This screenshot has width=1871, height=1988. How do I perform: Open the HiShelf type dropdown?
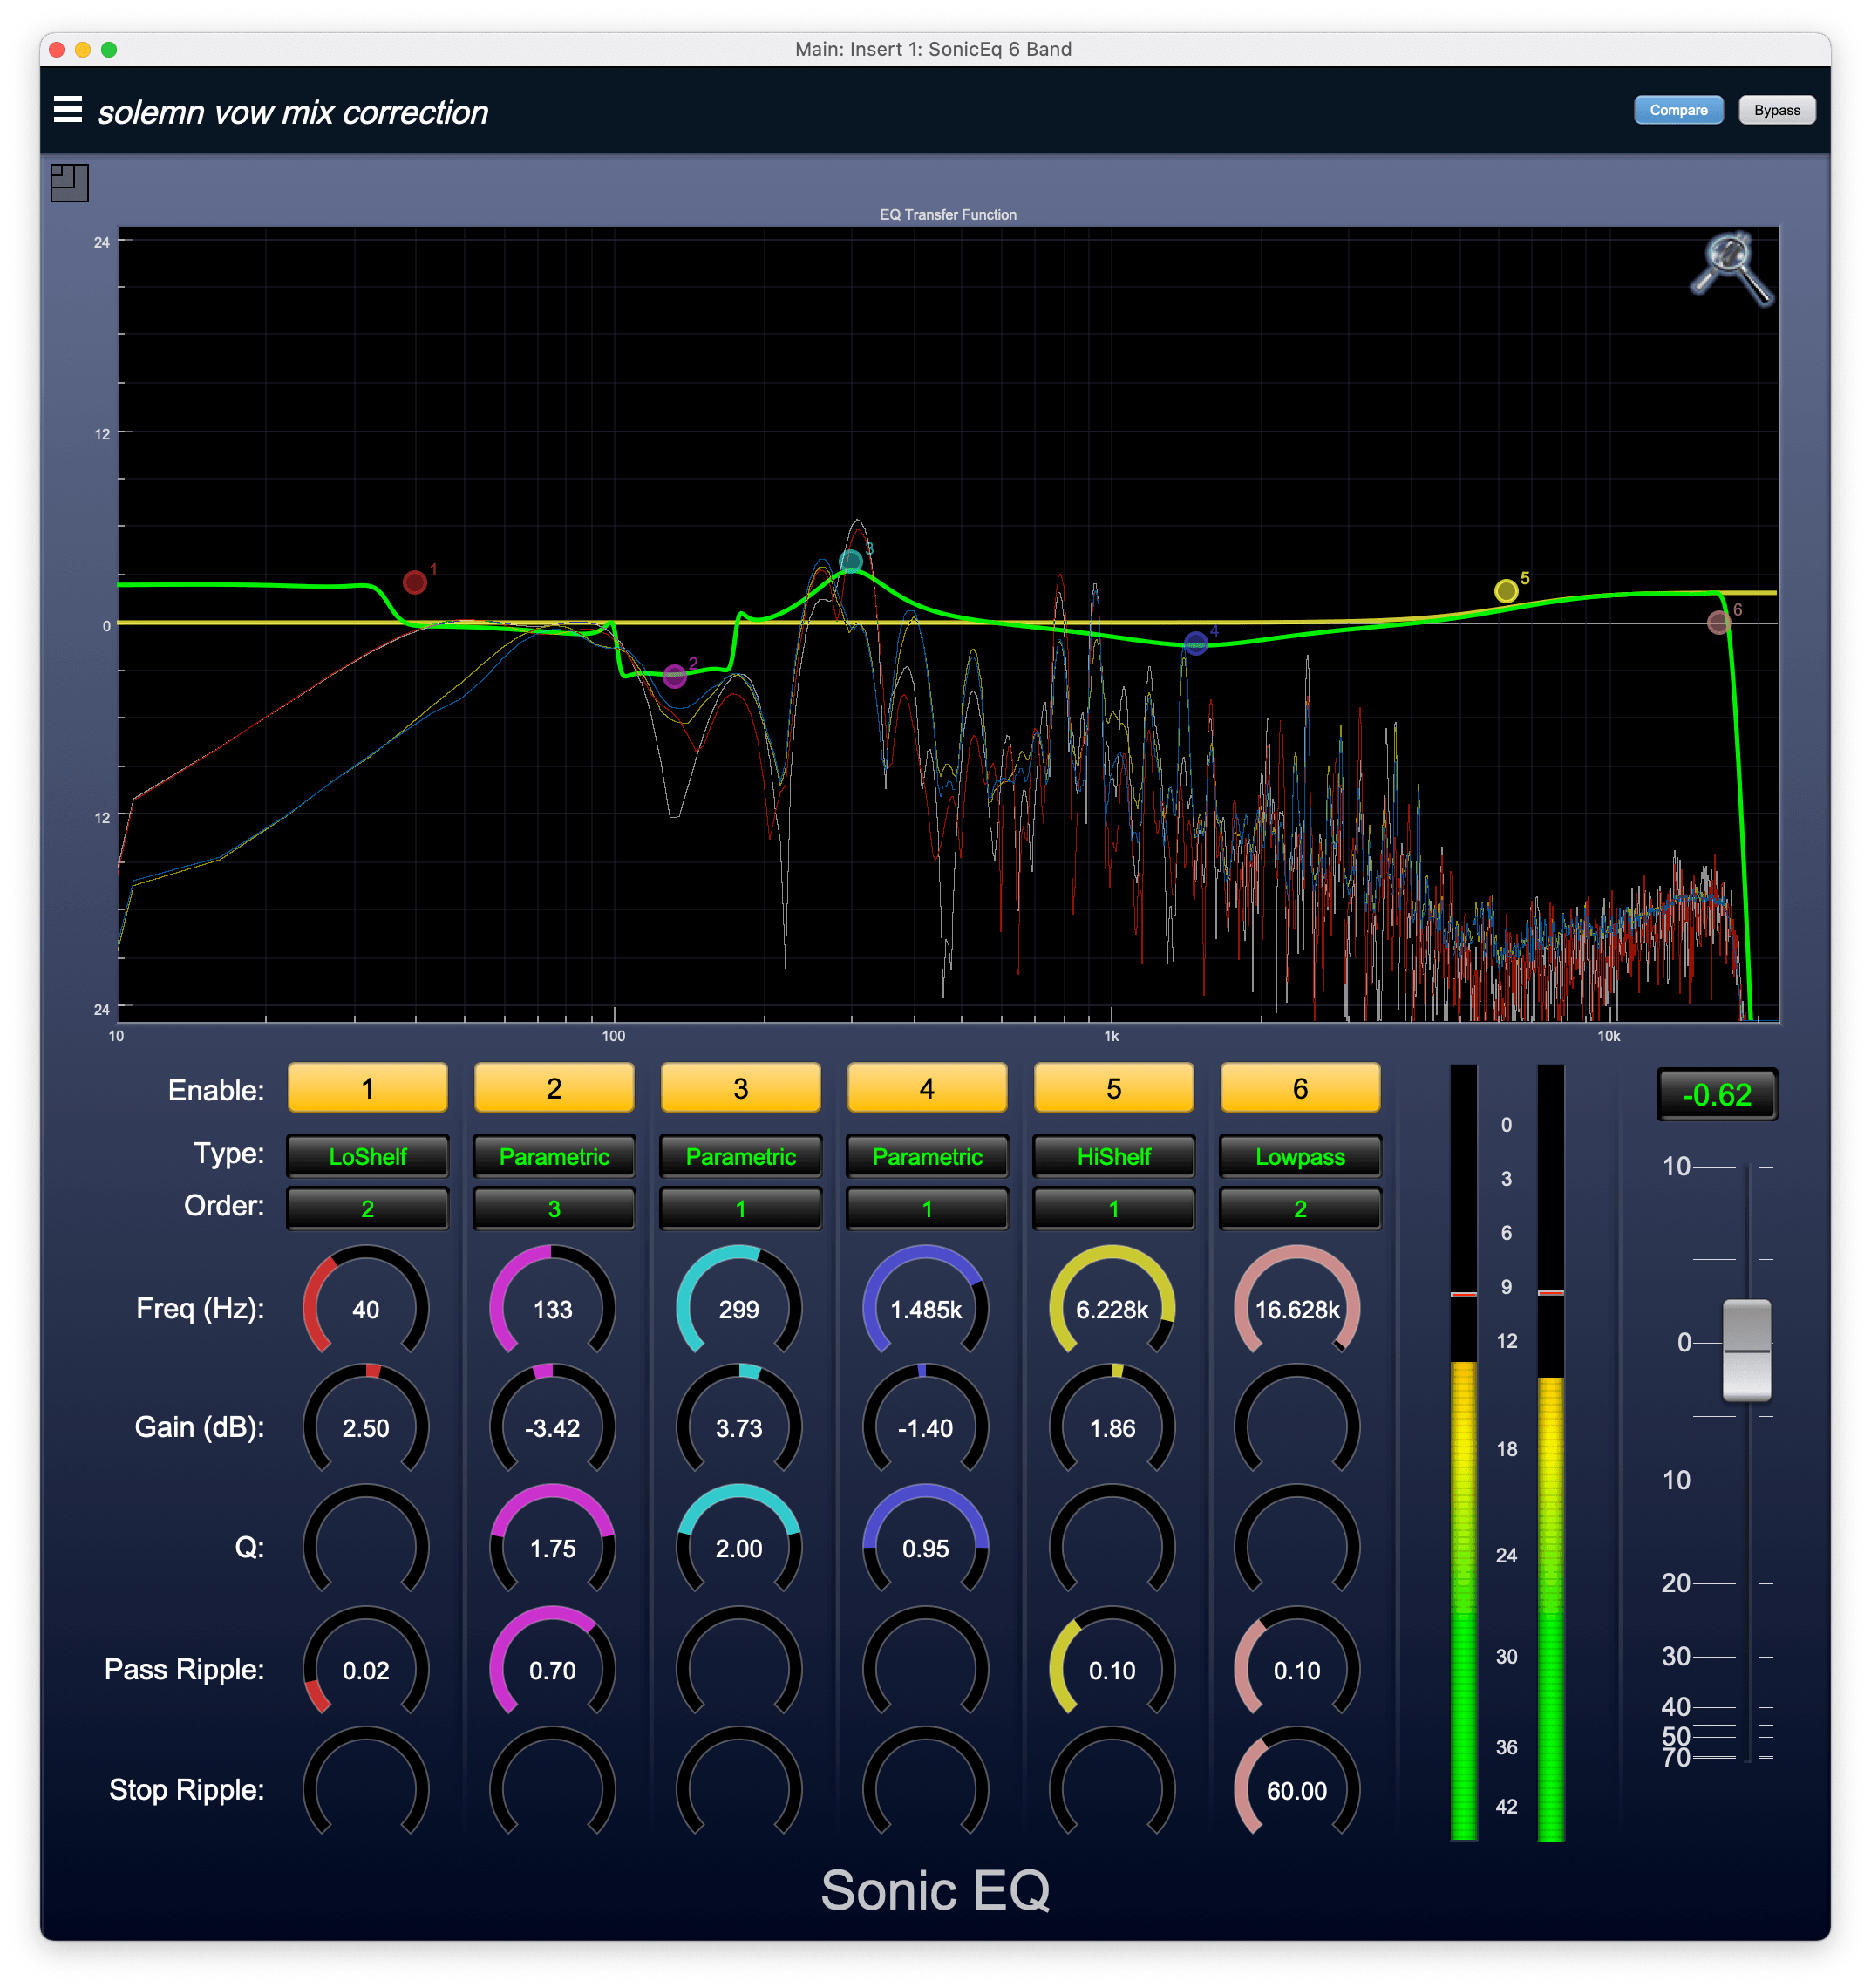click(x=1114, y=1157)
